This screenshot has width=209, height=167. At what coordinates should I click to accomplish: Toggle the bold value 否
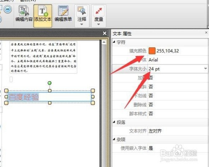coord(151,78)
